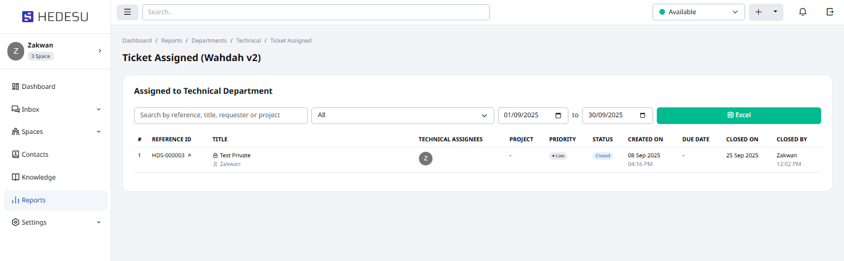Click Departments breadcrumb link

click(209, 41)
